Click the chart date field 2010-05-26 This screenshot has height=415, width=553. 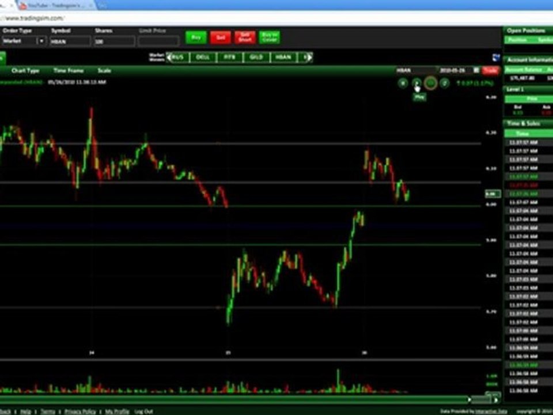pos(454,70)
